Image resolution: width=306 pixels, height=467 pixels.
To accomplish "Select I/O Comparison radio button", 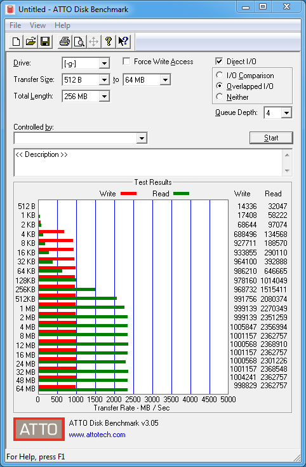I will pos(220,75).
